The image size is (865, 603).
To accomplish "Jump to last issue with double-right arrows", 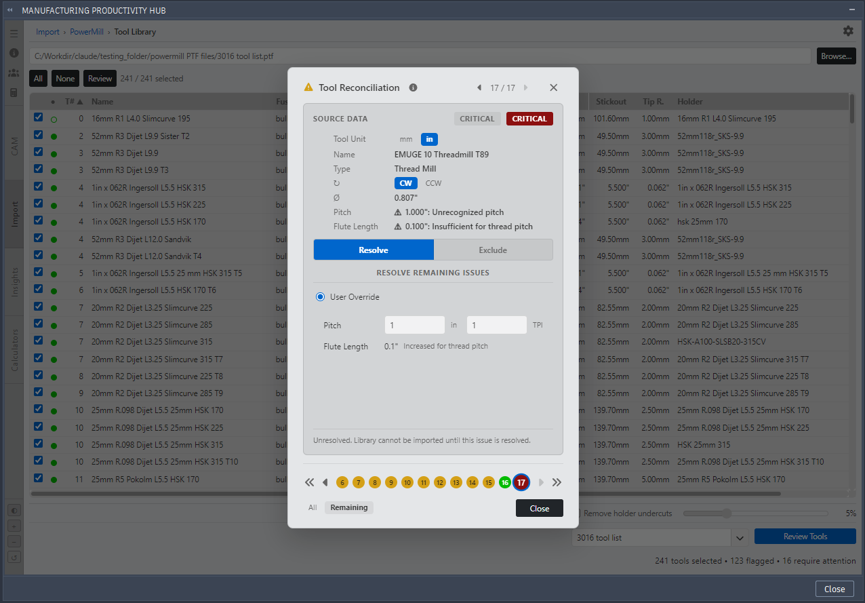I will click(x=557, y=482).
